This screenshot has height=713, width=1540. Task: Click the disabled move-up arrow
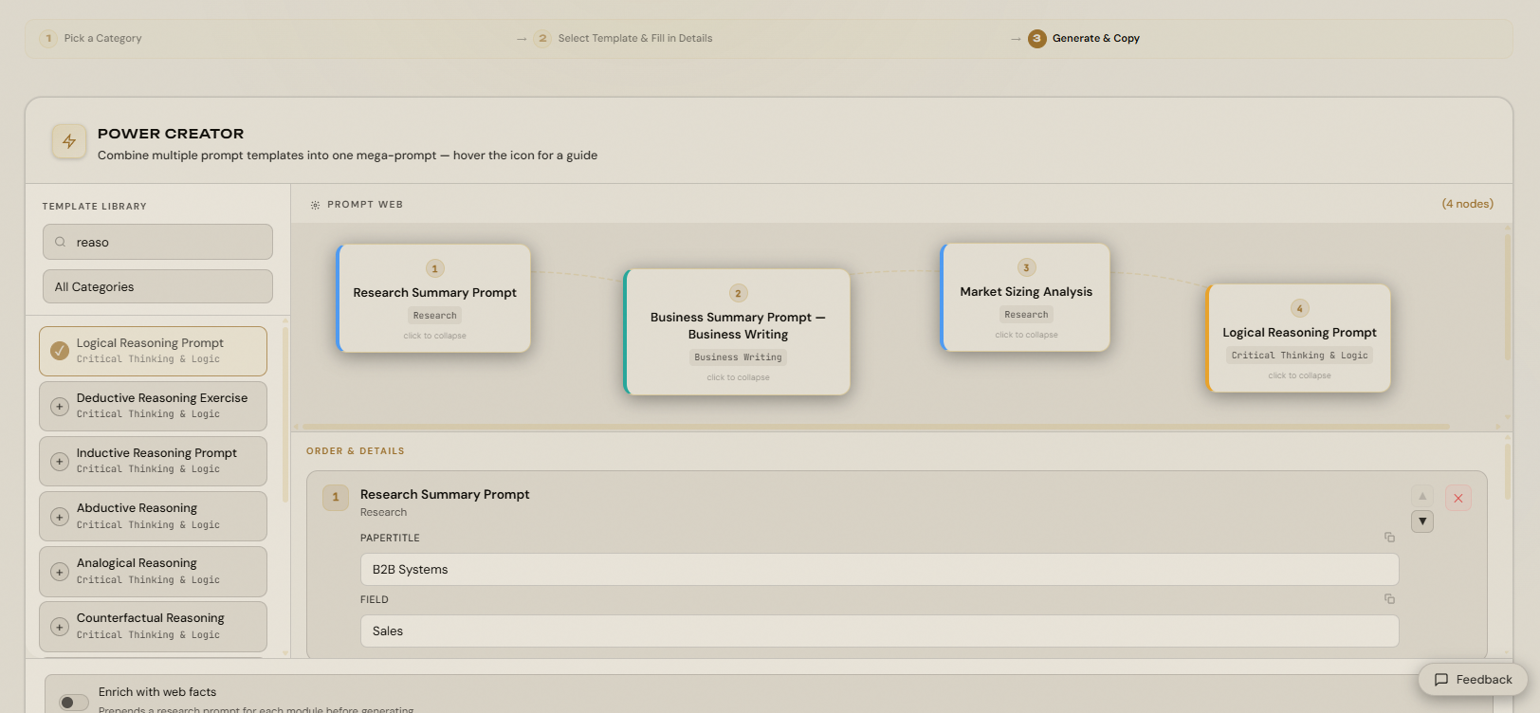tap(1422, 496)
